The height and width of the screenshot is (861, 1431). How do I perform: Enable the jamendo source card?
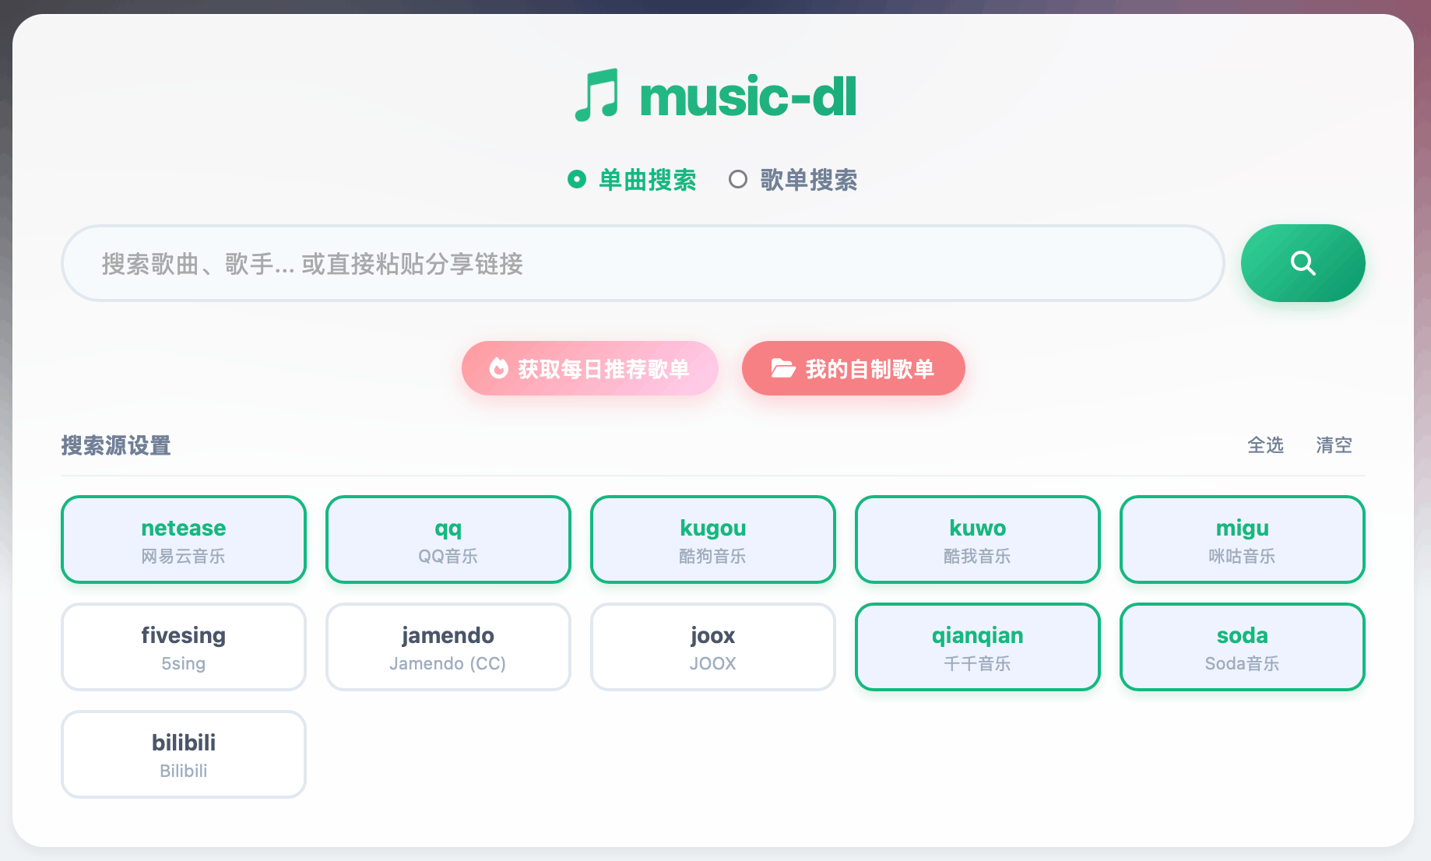coord(448,647)
